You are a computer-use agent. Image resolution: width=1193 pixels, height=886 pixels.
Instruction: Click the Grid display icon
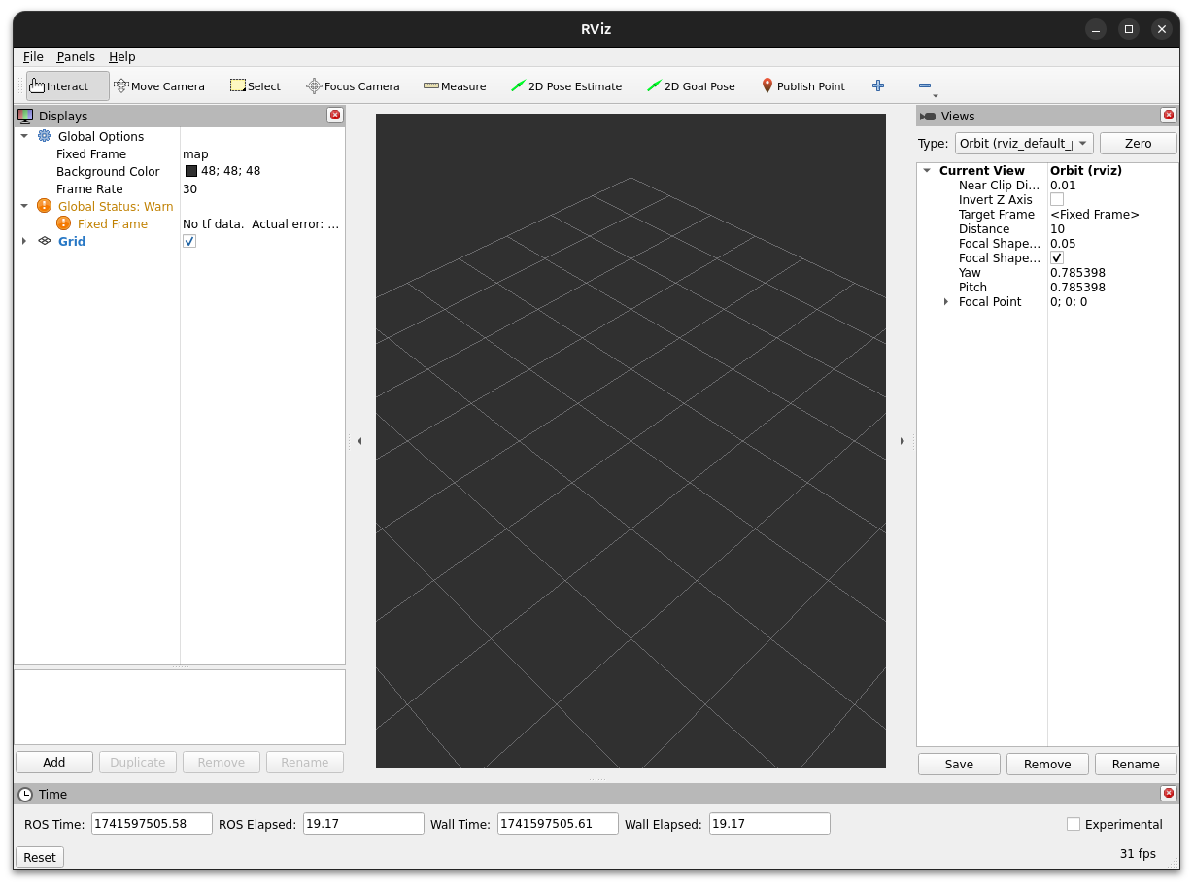[44, 241]
